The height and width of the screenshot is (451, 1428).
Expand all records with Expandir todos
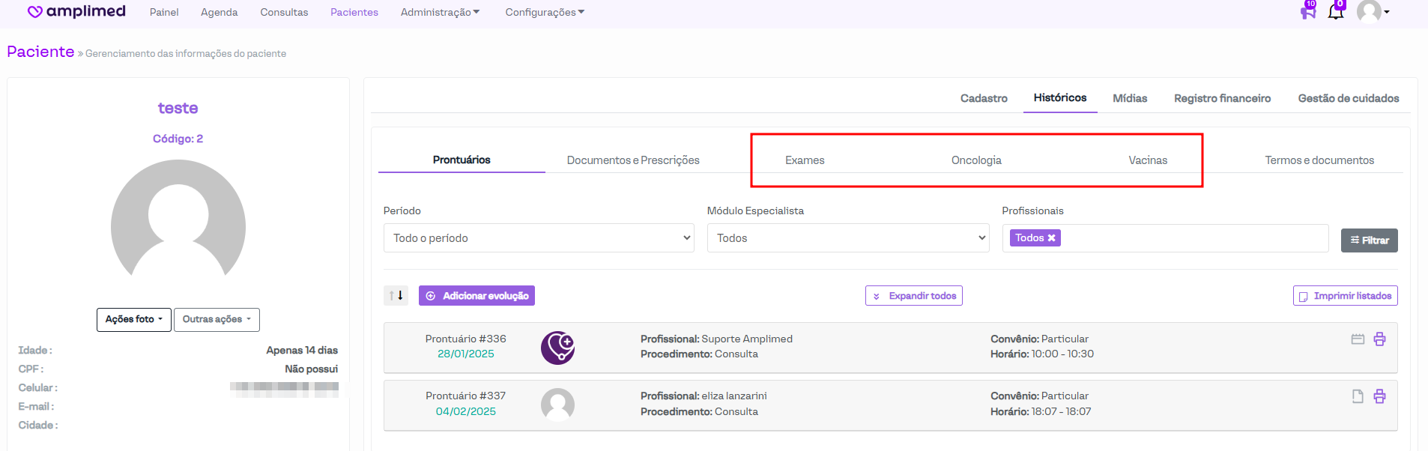coord(913,296)
